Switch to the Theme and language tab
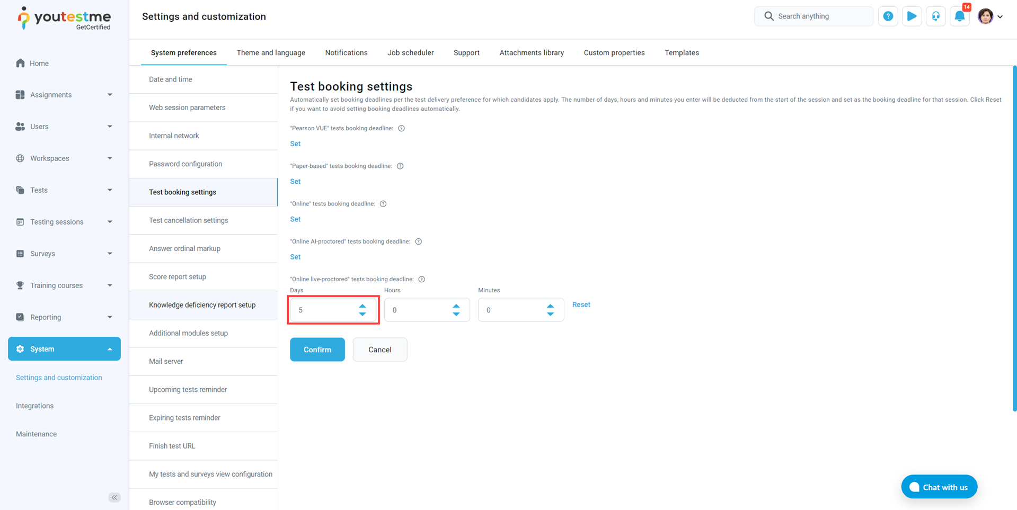The height and width of the screenshot is (510, 1017). (x=271, y=53)
